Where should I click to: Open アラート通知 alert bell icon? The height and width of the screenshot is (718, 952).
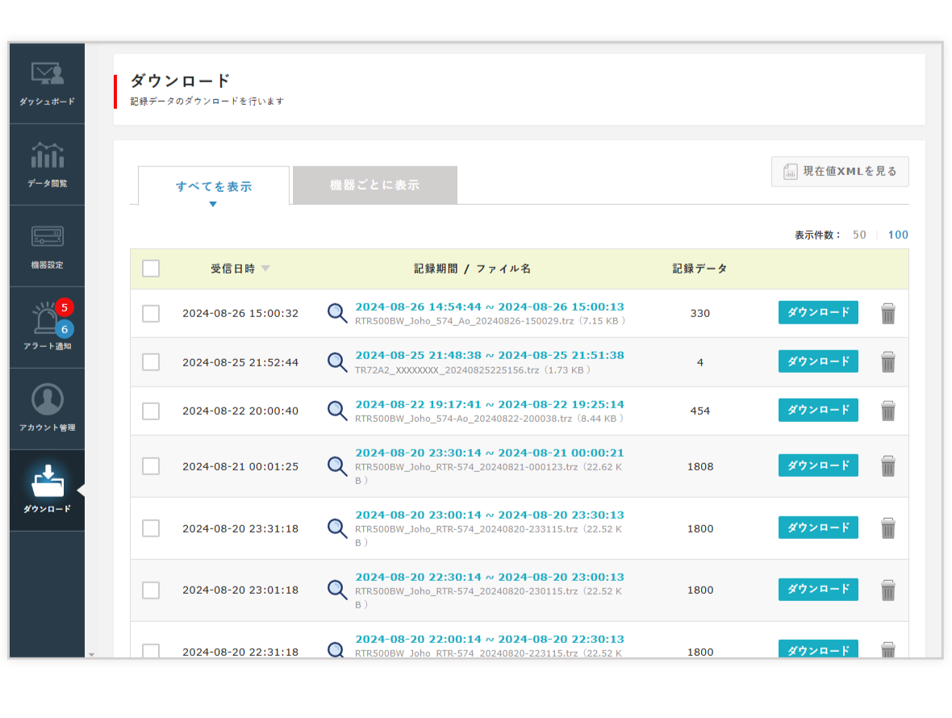(x=47, y=319)
